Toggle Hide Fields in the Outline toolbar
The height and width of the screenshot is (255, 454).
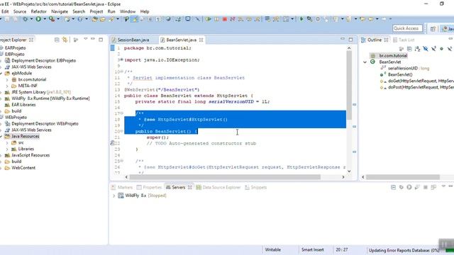(426, 49)
